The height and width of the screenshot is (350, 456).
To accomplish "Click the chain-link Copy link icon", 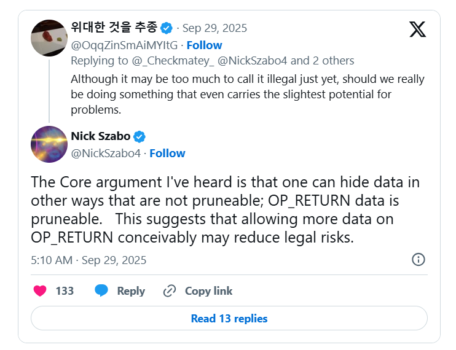I will (x=170, y=291).
